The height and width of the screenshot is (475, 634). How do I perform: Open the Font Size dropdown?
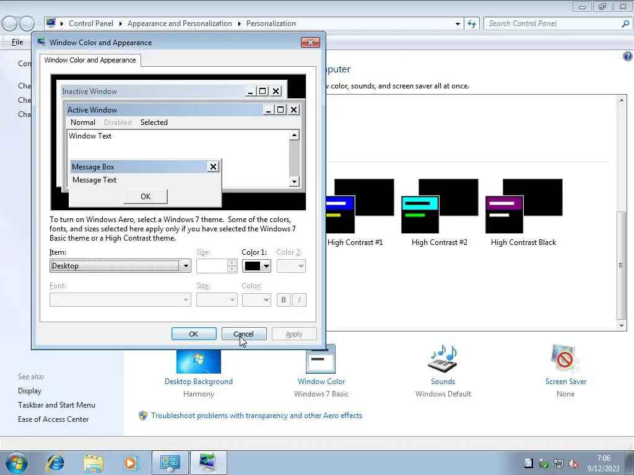[x=217, y=300]
